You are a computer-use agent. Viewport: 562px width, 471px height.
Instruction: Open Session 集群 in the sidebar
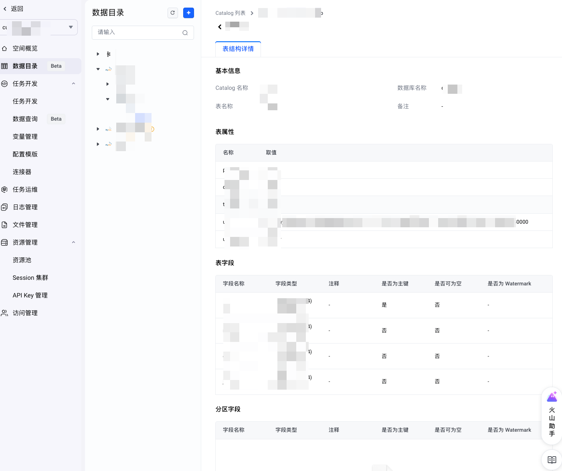(x=30, y=278)
